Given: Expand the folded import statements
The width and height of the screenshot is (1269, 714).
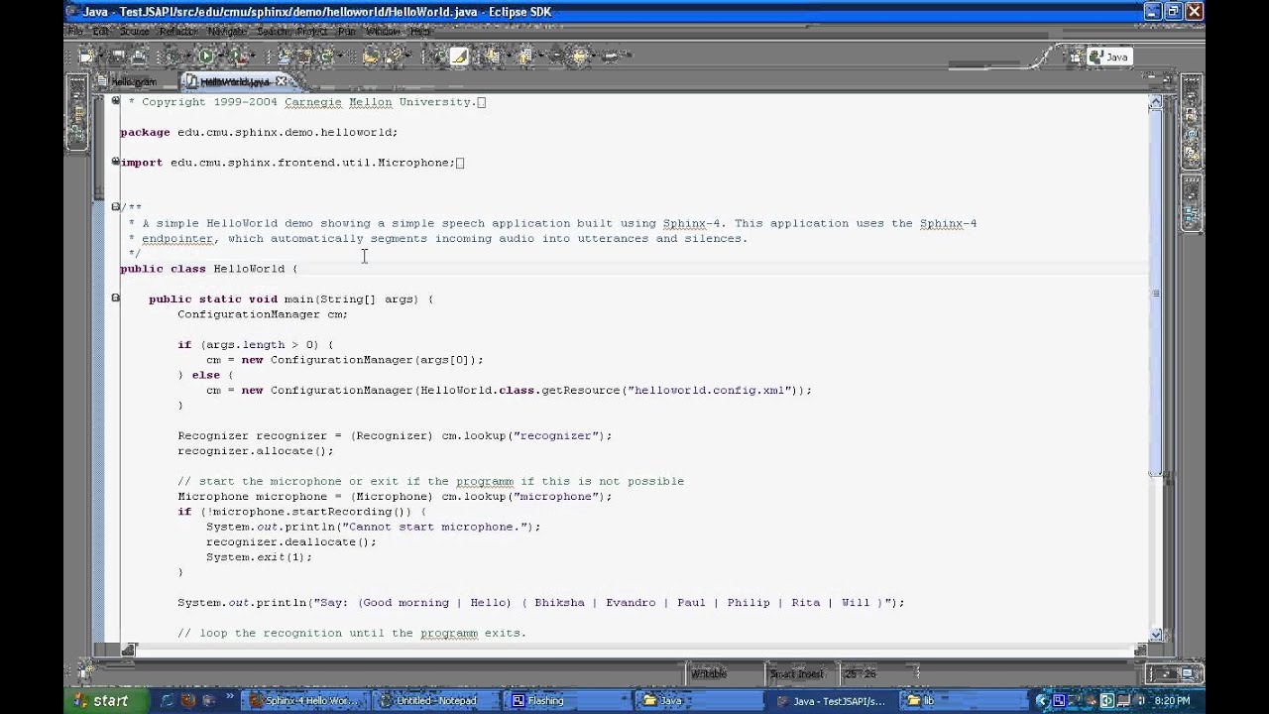Looking at the screenshot, I should pos(116,162).
